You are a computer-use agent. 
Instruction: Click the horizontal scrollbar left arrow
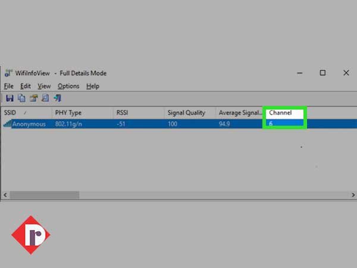5,195
